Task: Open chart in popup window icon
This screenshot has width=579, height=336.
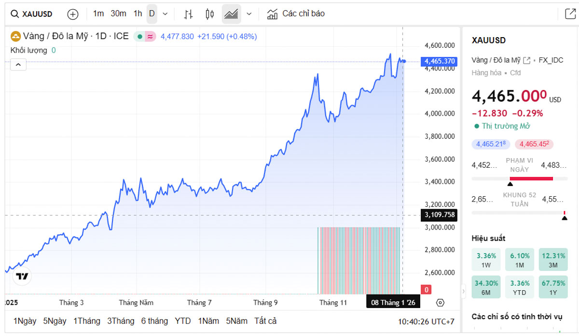Action: 570,14
